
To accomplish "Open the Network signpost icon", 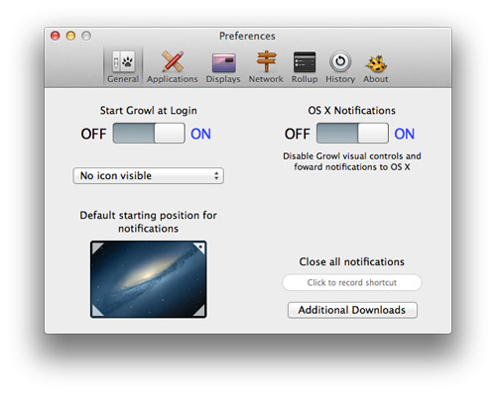I will tap(266, 61).
